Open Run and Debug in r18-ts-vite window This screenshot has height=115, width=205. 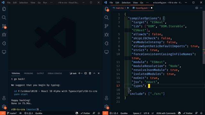coord(107,35)
